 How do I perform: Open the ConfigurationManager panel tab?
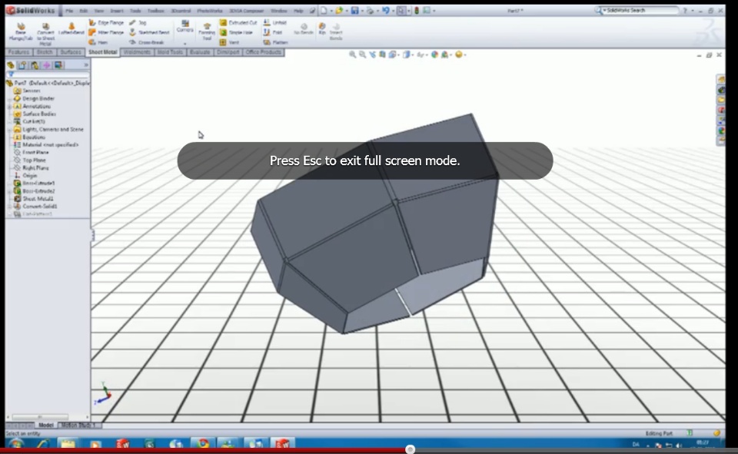coord(35,65)
